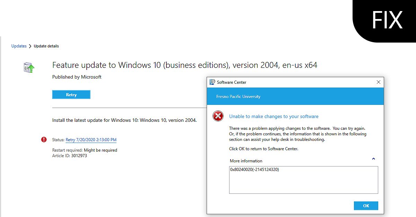Click the update title Feature update to Windows 10
Screen dimensions: 416x217
[184, 65]
